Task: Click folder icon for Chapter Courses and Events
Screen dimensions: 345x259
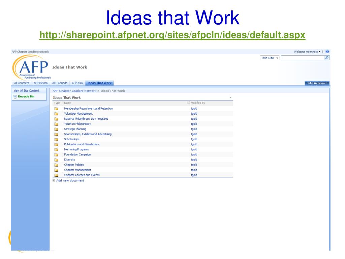Action: [57, 175]
